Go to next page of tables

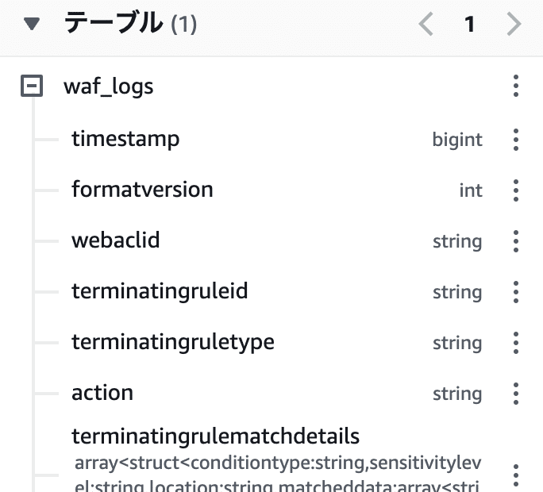(x=514, y=24)
